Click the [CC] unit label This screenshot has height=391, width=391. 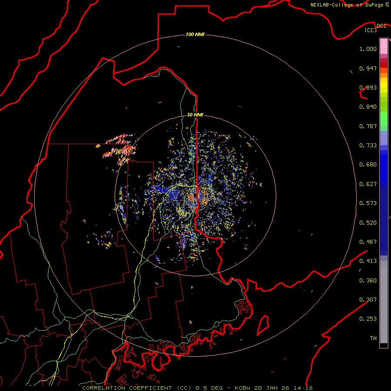click(x=371, y=30)
